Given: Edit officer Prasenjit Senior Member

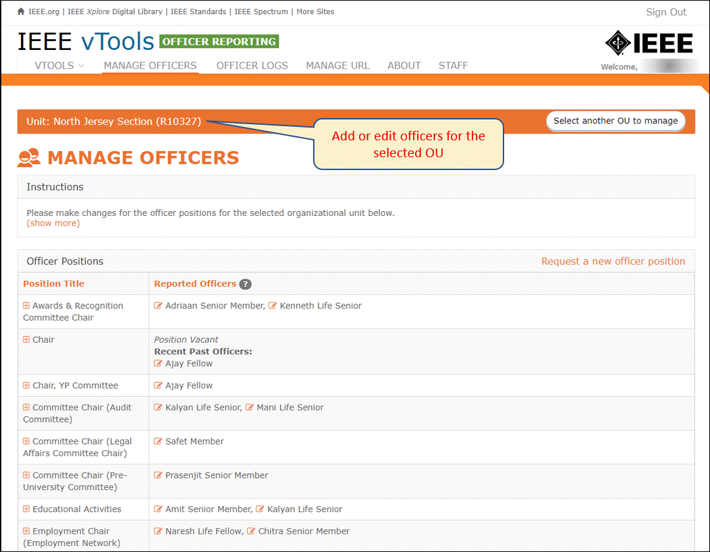Looking at the screenshot, I should click(x=157, y=475).
